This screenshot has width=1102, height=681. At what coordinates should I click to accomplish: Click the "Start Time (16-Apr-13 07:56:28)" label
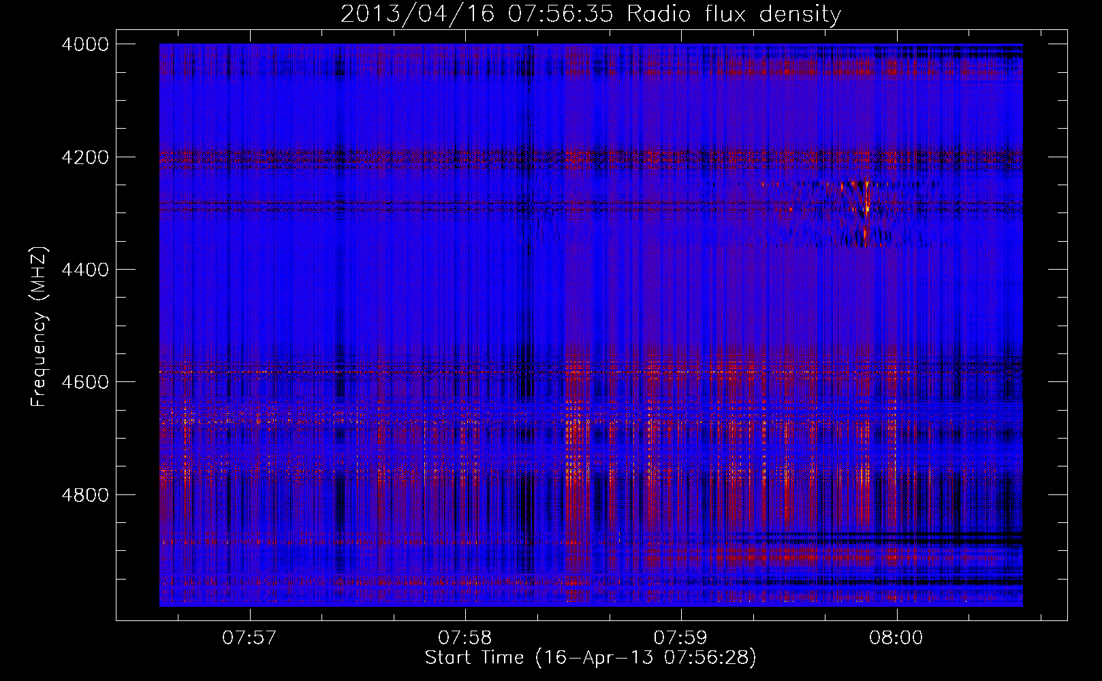click(x=591, y=658)
